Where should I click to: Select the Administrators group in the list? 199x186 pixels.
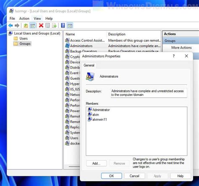[x=113, y=46]
